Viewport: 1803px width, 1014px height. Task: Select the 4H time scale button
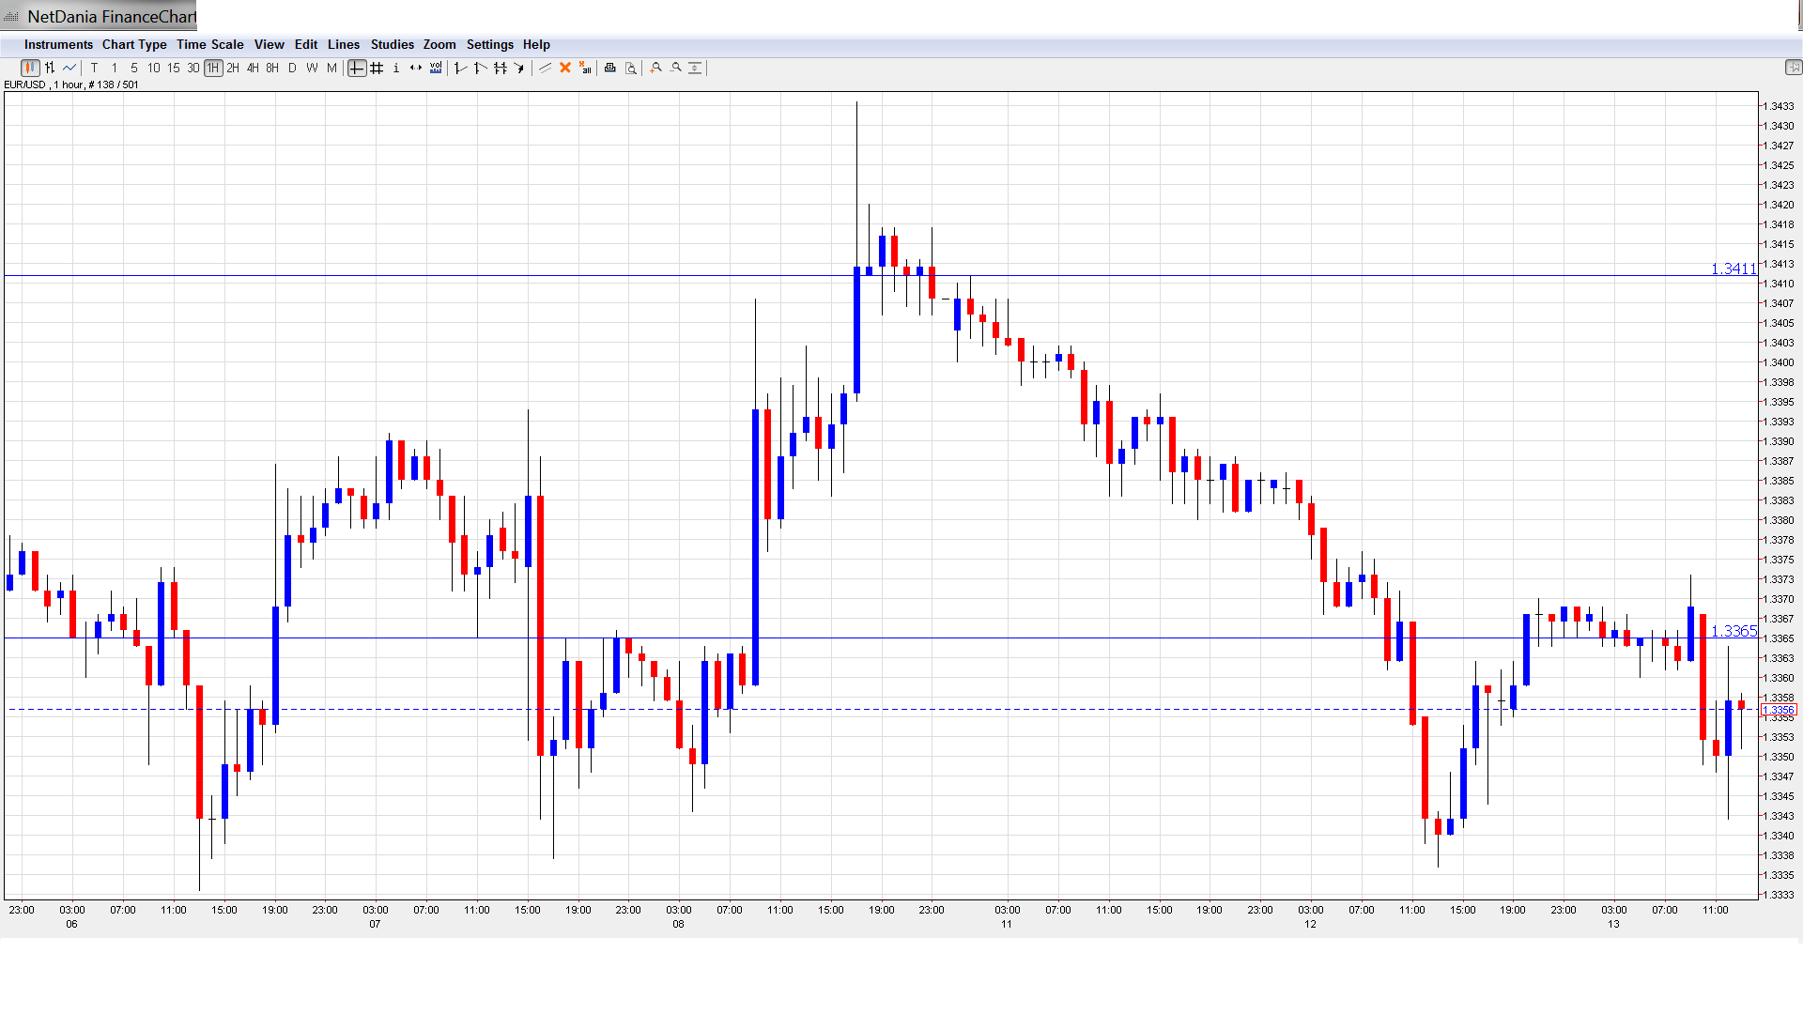tap(253, 68)
